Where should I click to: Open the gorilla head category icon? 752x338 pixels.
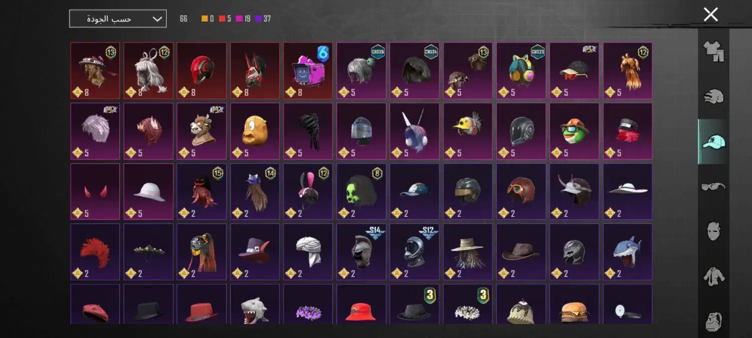tap(714, 320)
